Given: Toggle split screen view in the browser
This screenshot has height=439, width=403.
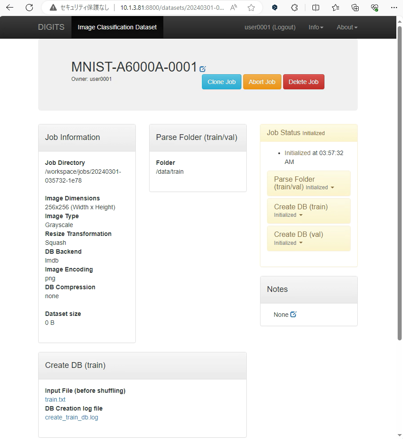Looking at the screenshot, I should pyautogui.click(x=316, y=8).
